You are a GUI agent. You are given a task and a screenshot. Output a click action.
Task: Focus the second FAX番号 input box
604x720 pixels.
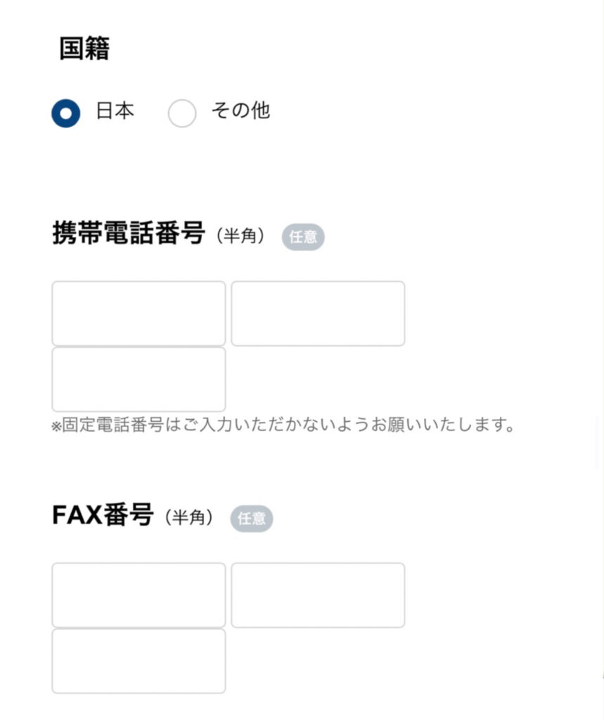(318, 595)
